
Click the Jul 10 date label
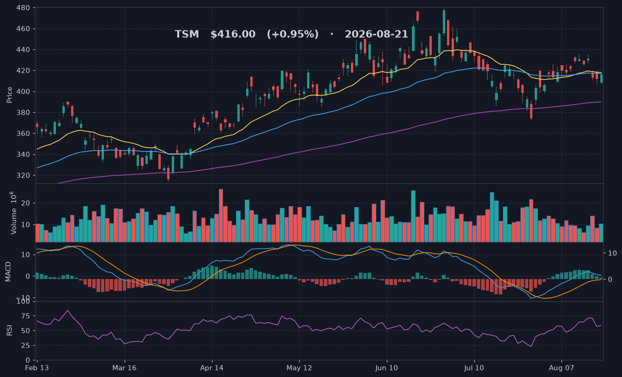click(x=474, y=368)
